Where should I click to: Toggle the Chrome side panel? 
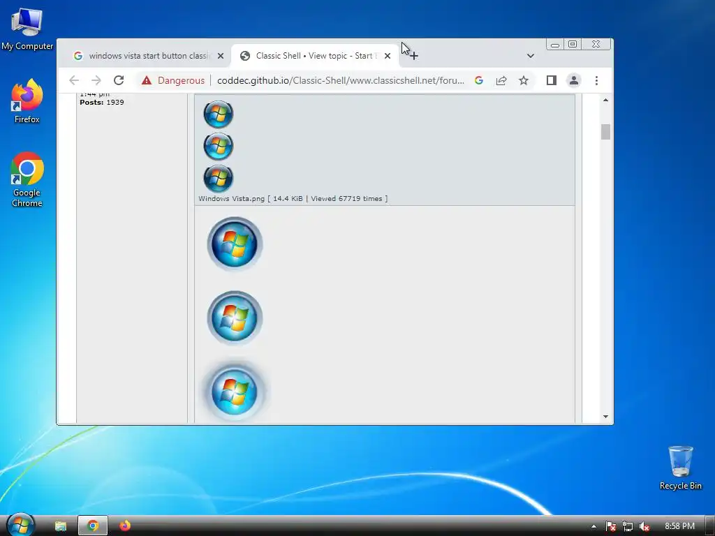552,81
